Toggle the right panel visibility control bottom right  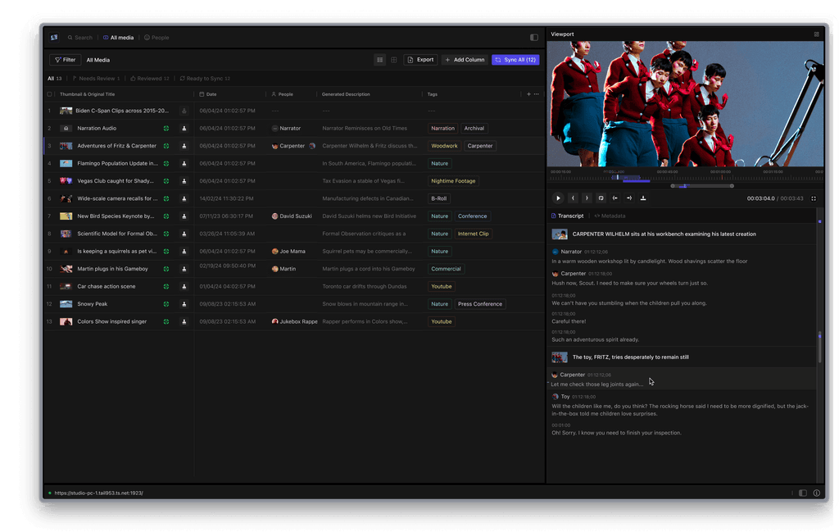coord(803,493)
